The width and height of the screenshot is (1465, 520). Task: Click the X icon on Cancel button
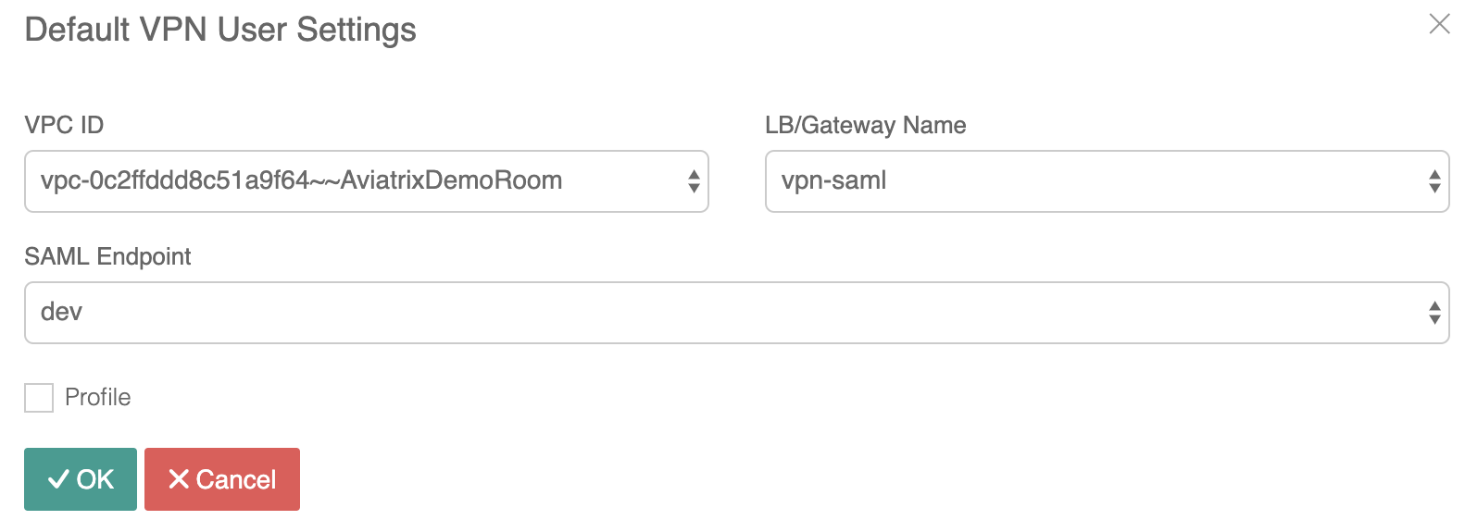tap(179, 479)
